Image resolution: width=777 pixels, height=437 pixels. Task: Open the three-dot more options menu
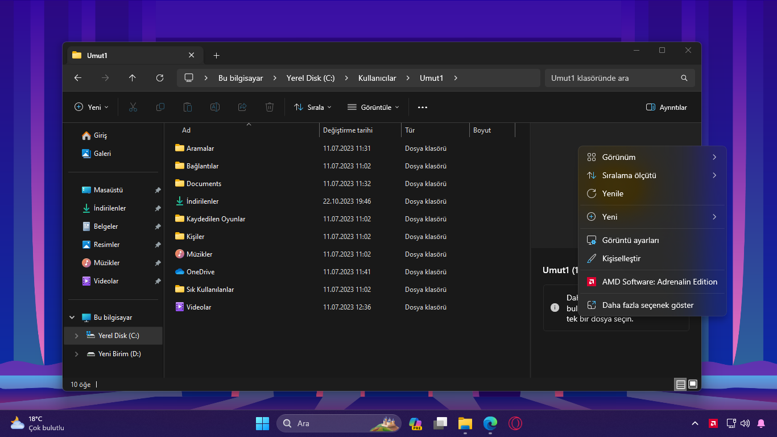[x=422, y=107]
